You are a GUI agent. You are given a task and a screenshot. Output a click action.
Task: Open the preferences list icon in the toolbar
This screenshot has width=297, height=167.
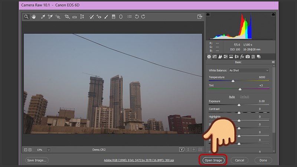[130, 17]
